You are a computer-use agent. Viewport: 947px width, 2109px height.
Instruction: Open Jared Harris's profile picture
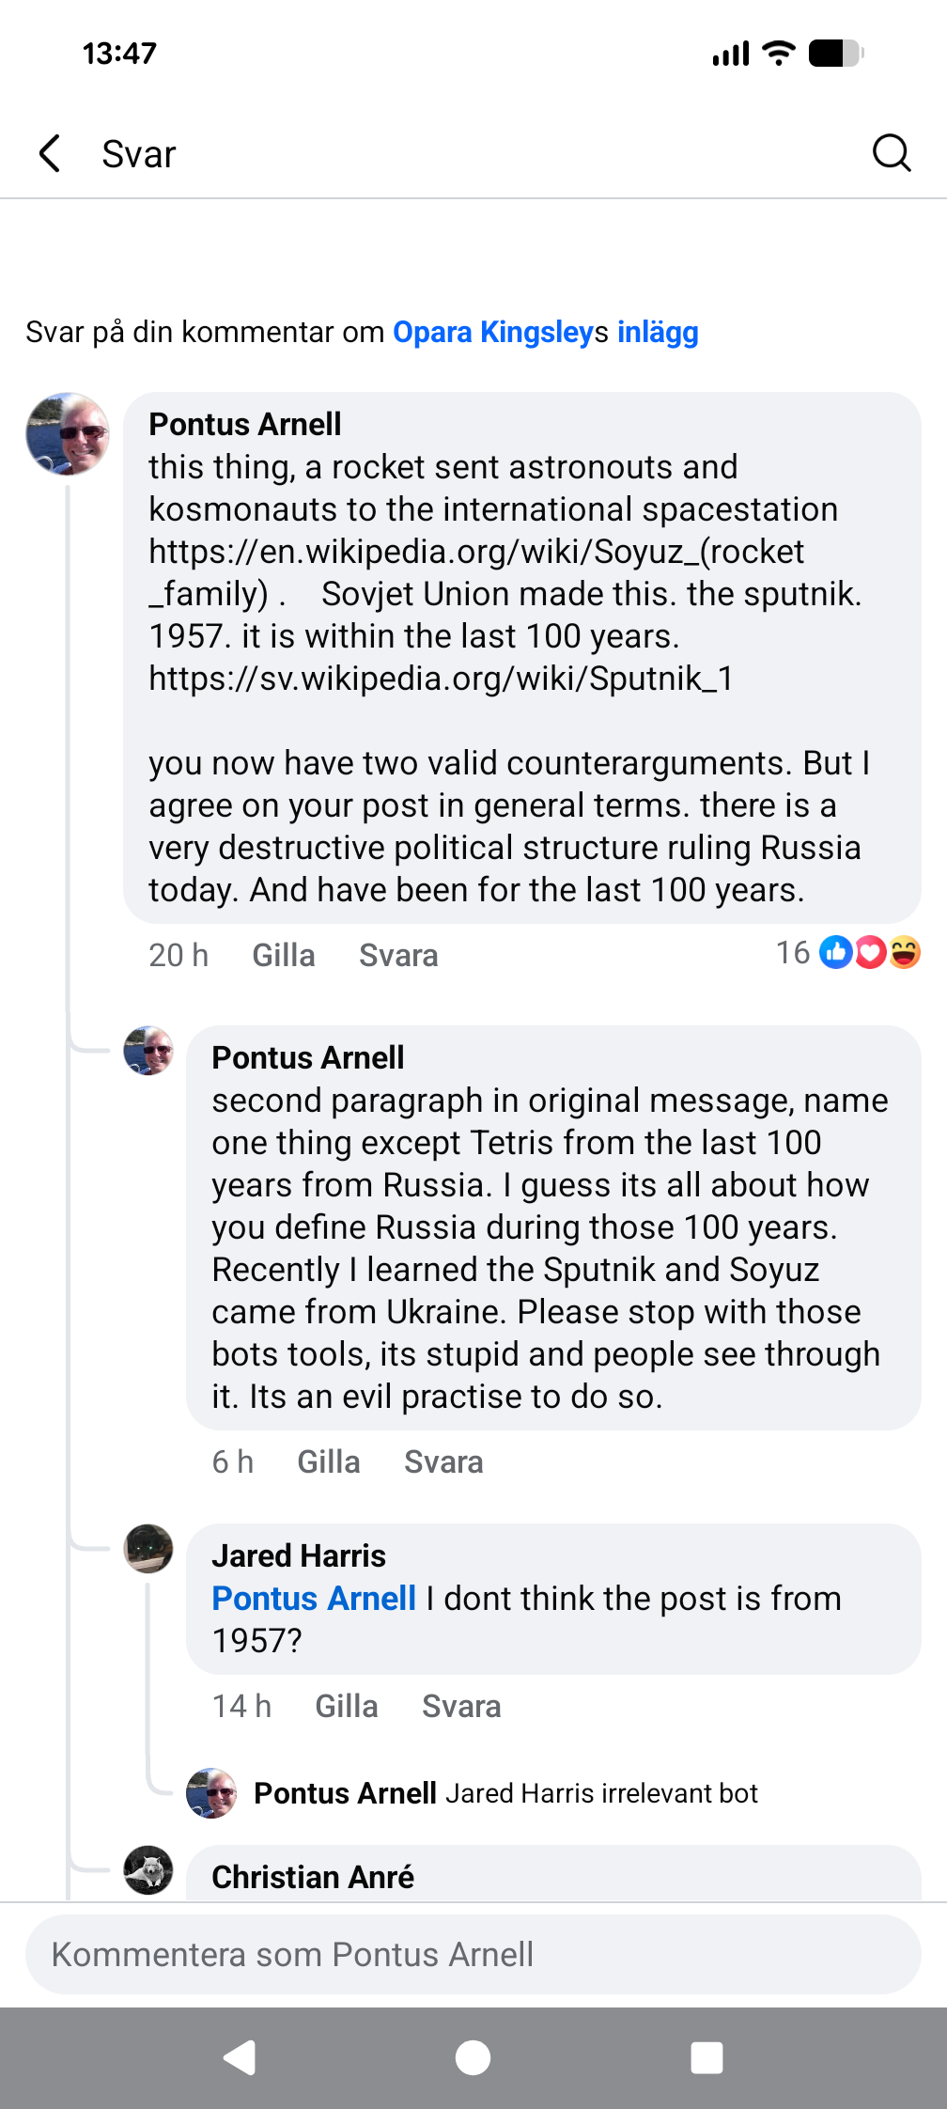click(148, 1548)
